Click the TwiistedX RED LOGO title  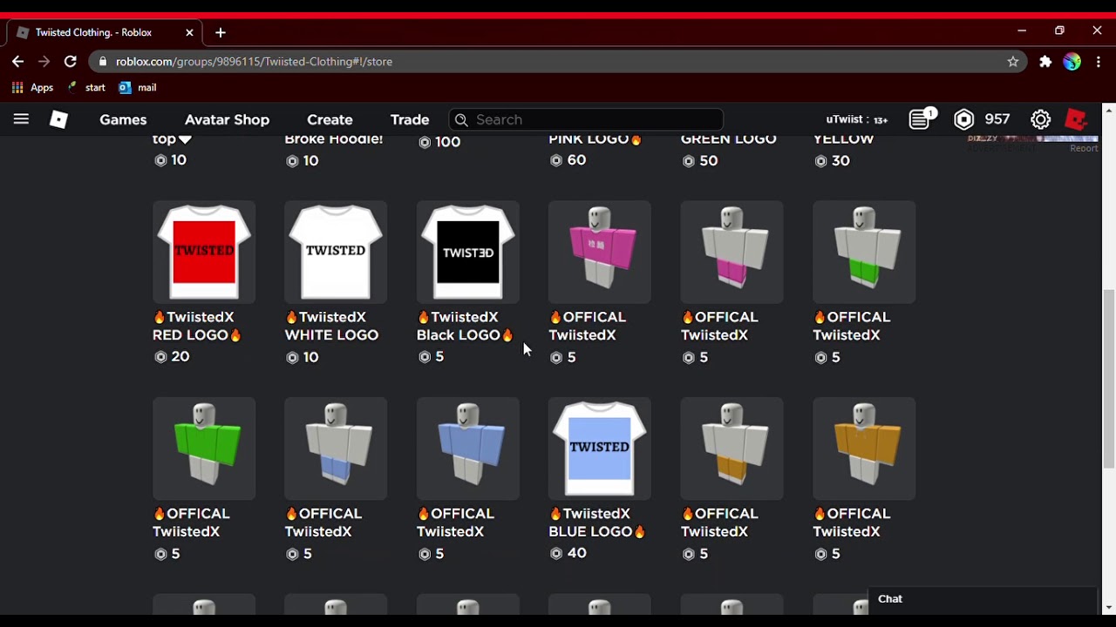(x=197, y=326)
